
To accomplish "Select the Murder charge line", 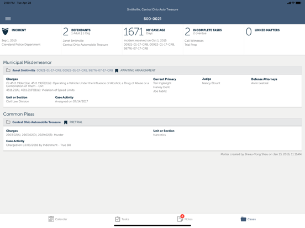I will click(35, 135).
